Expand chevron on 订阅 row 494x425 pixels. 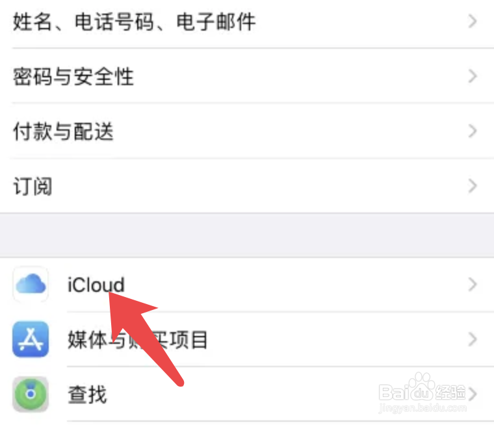tap(473, 186)
